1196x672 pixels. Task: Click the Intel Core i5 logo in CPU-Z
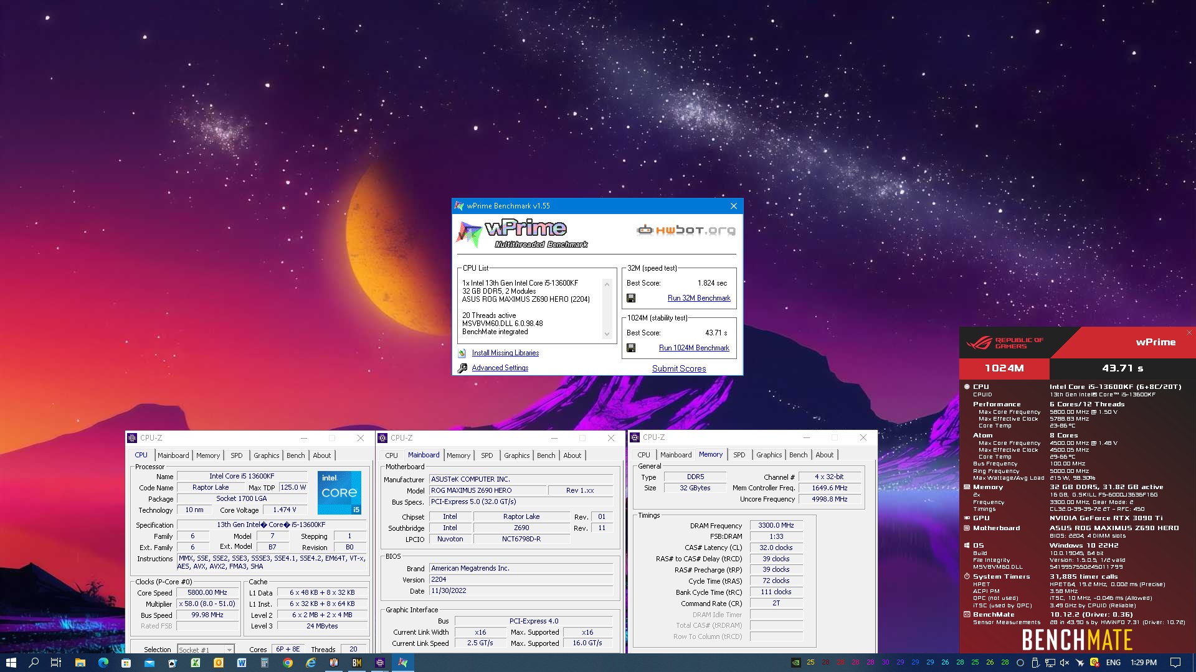tap(339, 492)
